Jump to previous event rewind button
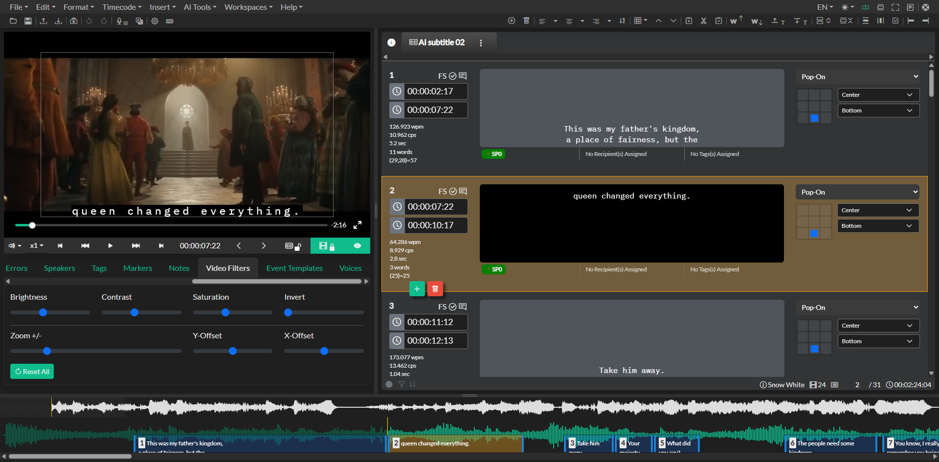The width and height of the screenshot is (939, 462). point(85,246)
